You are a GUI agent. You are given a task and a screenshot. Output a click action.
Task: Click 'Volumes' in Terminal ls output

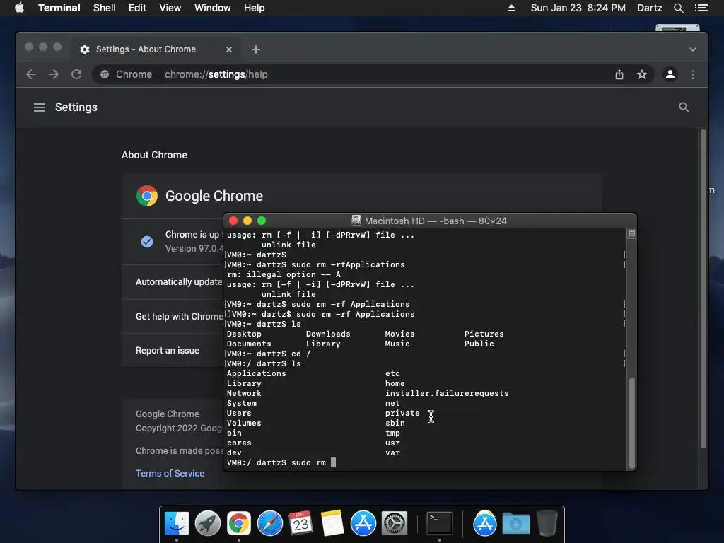244,423
